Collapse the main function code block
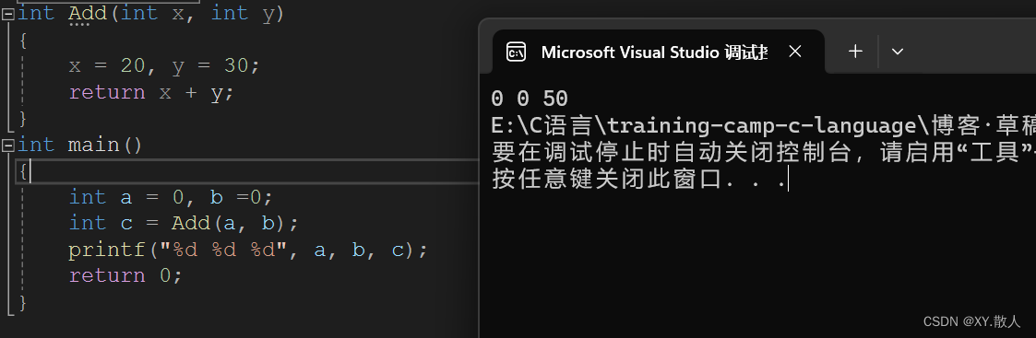Viewport: 1036px width, 338px height. tap(8, 145)
